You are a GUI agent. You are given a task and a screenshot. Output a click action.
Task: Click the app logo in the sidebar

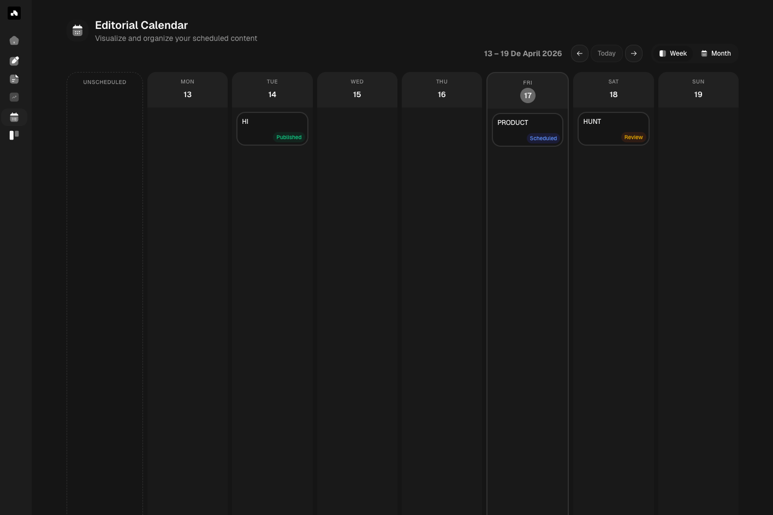pos(14,13)
